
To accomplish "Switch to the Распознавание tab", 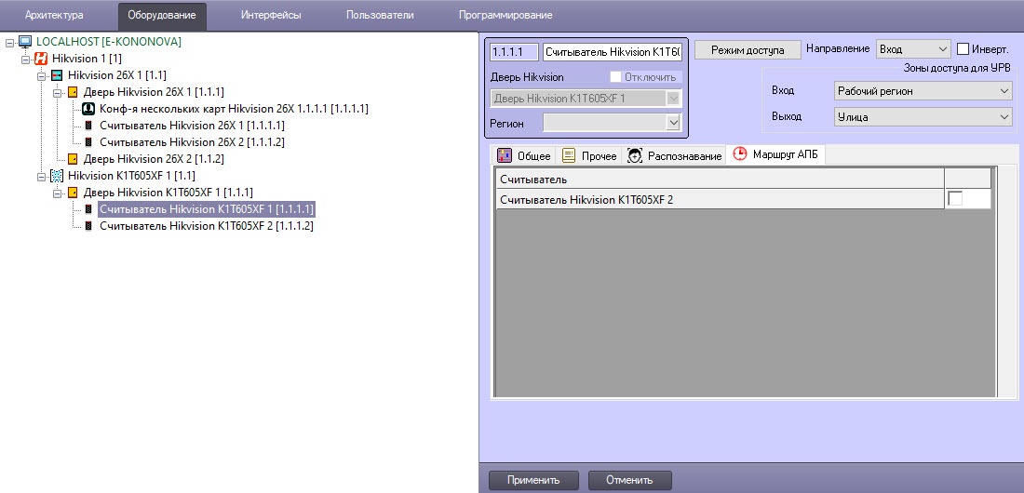I will pos(675,155).
